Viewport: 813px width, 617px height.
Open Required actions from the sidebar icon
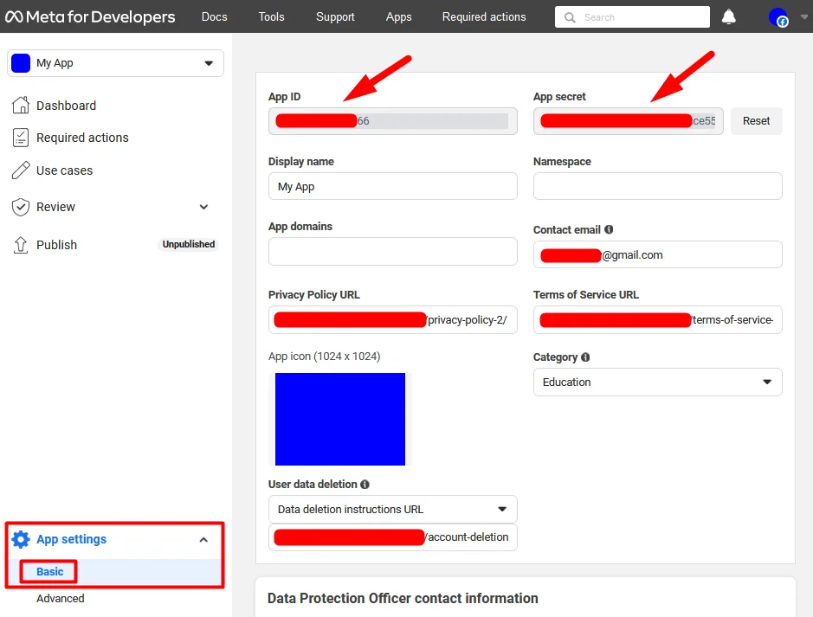(18, 137)
